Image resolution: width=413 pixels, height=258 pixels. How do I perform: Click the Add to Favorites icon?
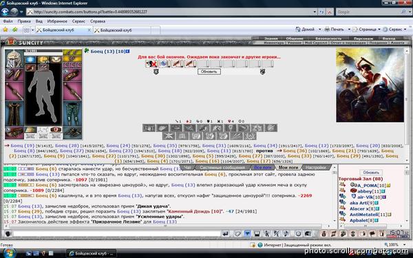(14, 30)
